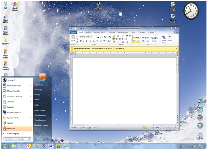Toggle italic formatting in Word ribbon
The image size is (207, 150).
(x=84, y=41)
